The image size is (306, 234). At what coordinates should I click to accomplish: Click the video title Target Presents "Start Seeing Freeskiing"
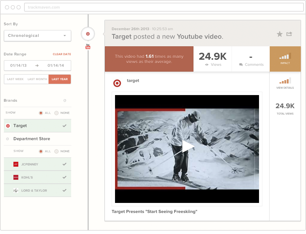coord(154,211)
